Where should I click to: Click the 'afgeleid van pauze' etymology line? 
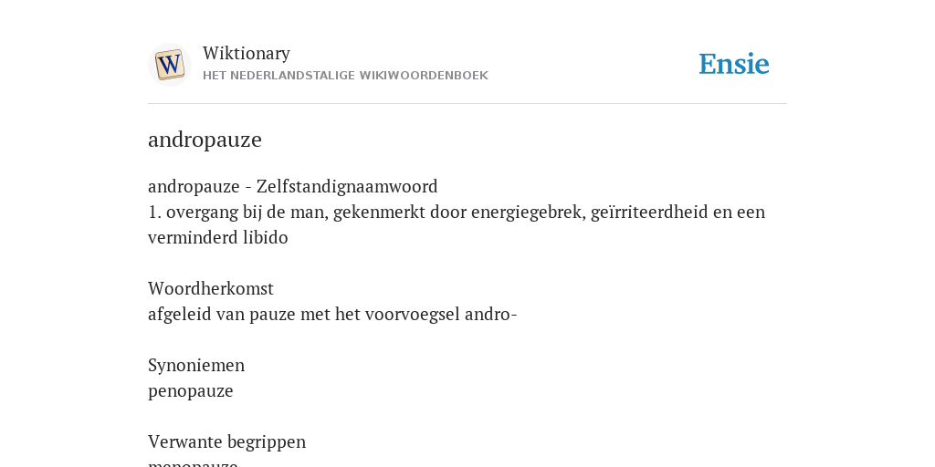(332, 315)
